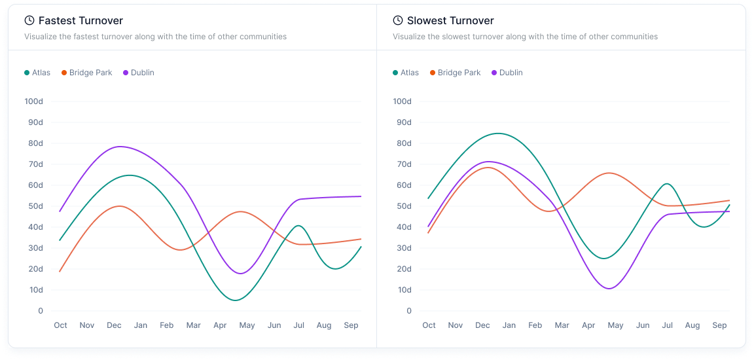Toggle Bridge Park series in Fastest Turnover legend
Viewport: 754px width, 360px height.
coord(90,73)
